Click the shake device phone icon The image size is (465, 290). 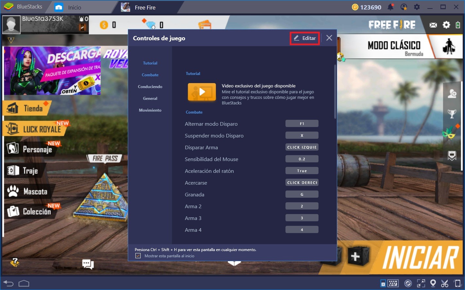[x=457, y=283]
